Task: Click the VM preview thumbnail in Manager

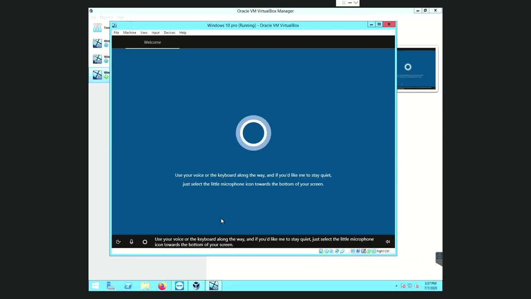Action: pyautogui.click(x=417, y=69)
